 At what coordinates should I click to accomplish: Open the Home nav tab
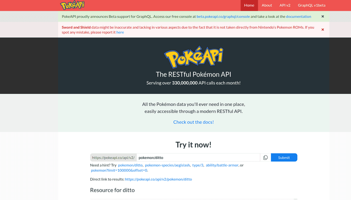[249, 5]
